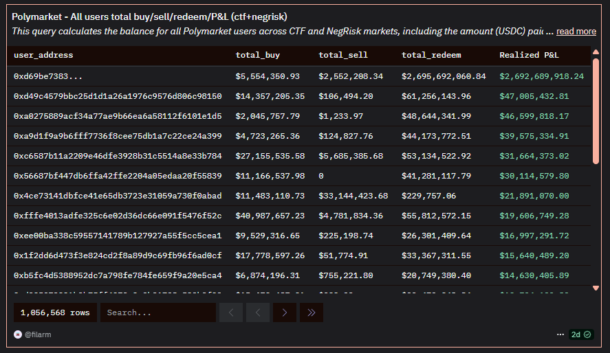Click total_sell value $106,494.20
This screenshot has width=610, height=353.
(x=346, y=96)
